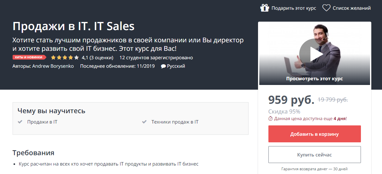382x174 pixels.
Task: Click the 12 студентов зарегистрировано text
Action: click(x=156, y=58)
